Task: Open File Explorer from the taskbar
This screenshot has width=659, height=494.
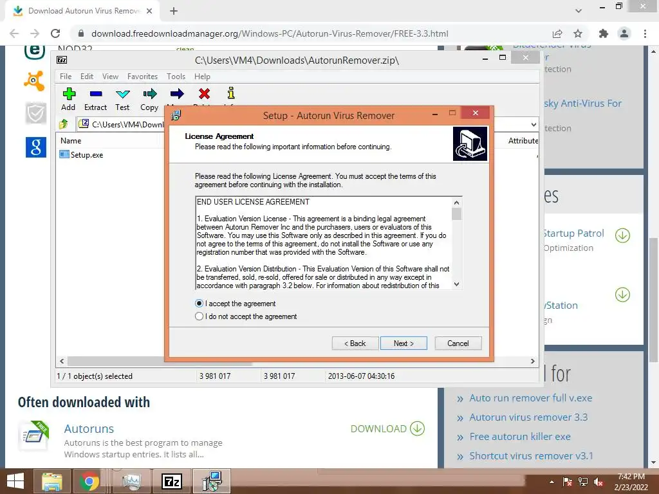Action: (x=51, y=481)
